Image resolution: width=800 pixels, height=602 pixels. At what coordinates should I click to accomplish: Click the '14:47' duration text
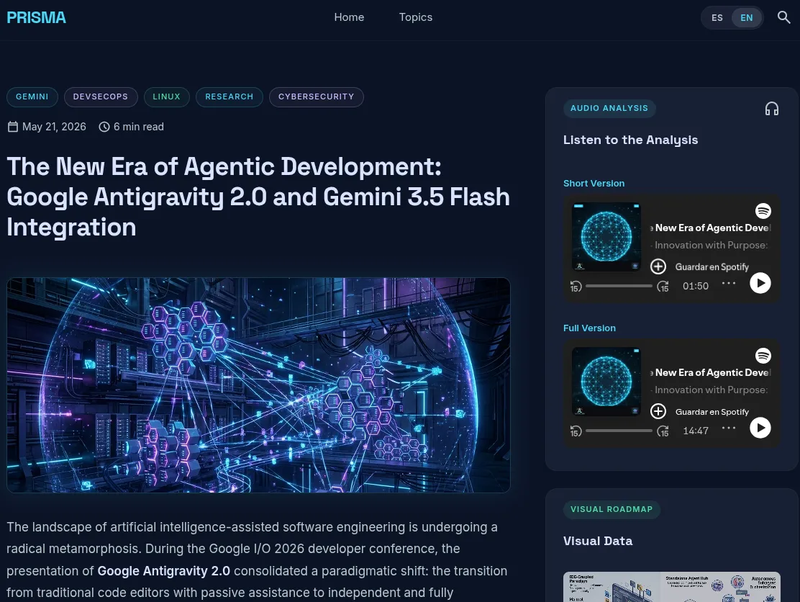[x=696, y=431]
